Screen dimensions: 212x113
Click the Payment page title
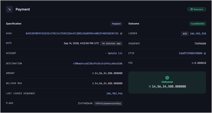click(23, 9)
